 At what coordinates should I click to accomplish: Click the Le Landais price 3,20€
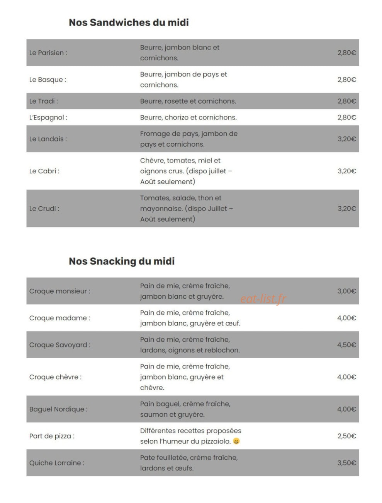pyautogui.click(x=347, y=139)
